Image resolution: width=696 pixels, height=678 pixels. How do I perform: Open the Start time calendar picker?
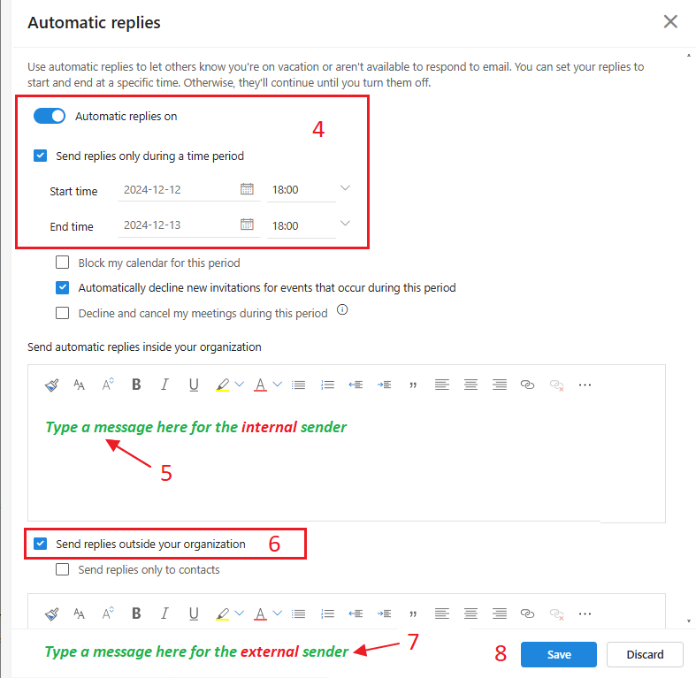pyautogui.click(x=247, y=189)
